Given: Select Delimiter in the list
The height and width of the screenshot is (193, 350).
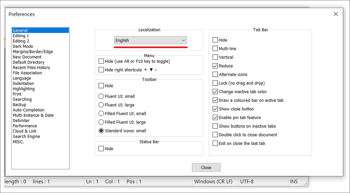Looking at the screenshot, I should pos(40,121).
